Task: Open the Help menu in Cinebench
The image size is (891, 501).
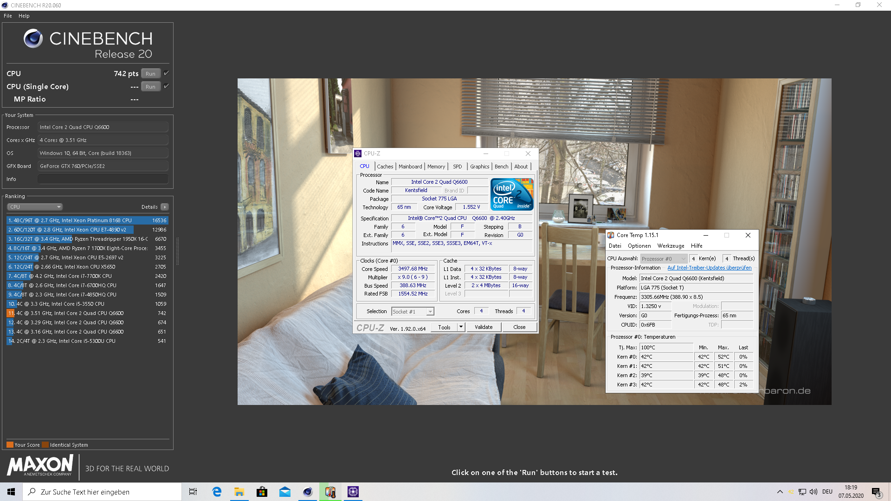Action: (24, 16)
